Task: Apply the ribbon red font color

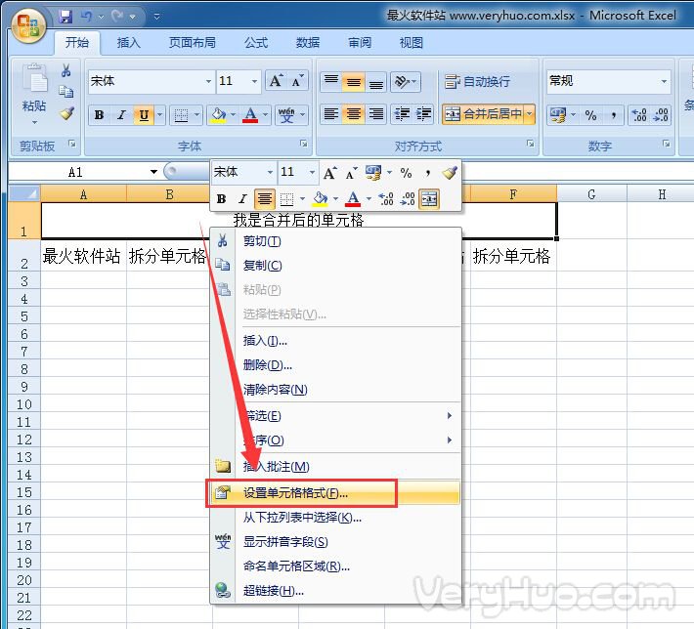Action: (250, 115)
